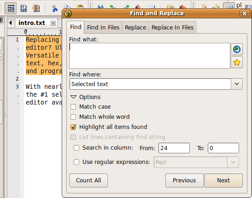Close the Find and Replace dialog
The width and height of the screenshot is (252, 198).
[245, 13]
